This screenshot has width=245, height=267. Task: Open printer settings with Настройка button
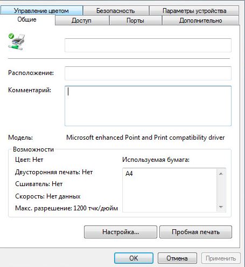121,232
